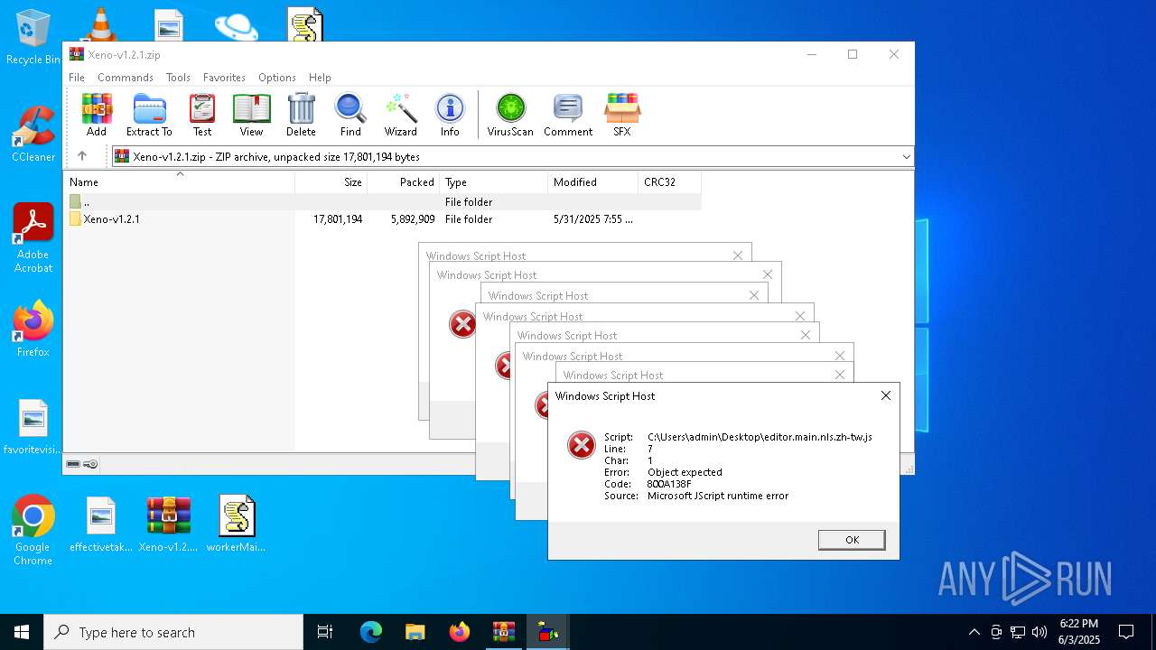Click the drive icon in WinRAR status bar

point(73,464)
